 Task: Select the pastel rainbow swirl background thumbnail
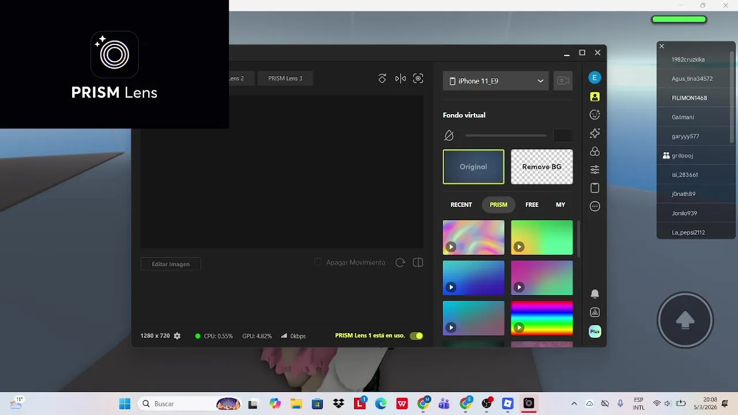click(x=473, y=237)
